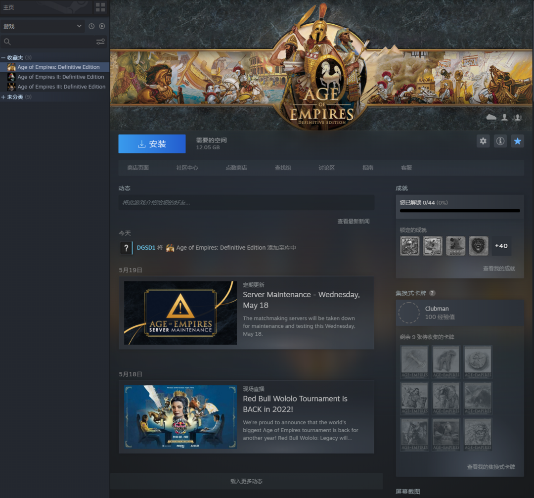Click the trading cards help question mark
The width and height of the screenshot is (534, 498).
(432, 293)
